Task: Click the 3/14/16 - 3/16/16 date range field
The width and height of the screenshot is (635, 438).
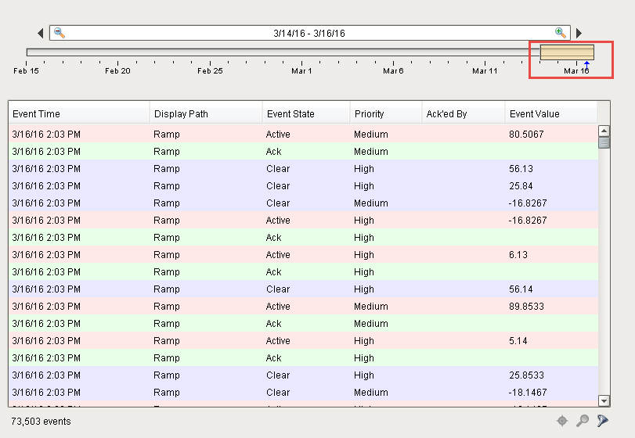Action: click(310, 33)
